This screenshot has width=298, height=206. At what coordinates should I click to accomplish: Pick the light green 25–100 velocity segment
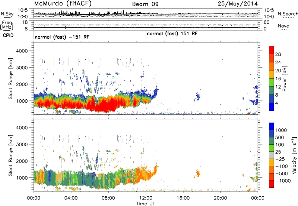pos(272,148)
